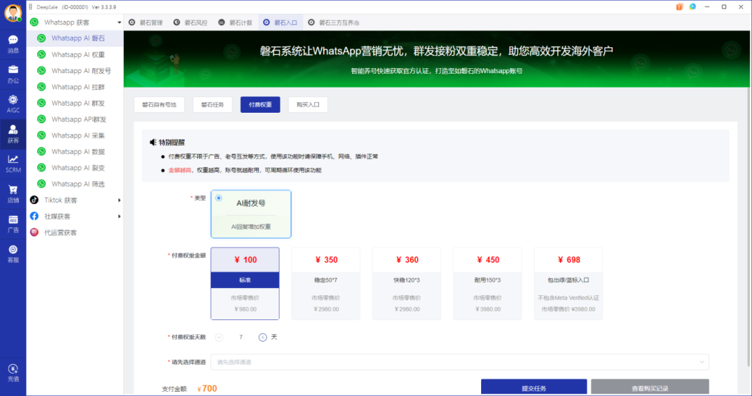Choose the ¥698 包出绿/蓝标入口 card
The image size is (752, 396).
[568, 283]
